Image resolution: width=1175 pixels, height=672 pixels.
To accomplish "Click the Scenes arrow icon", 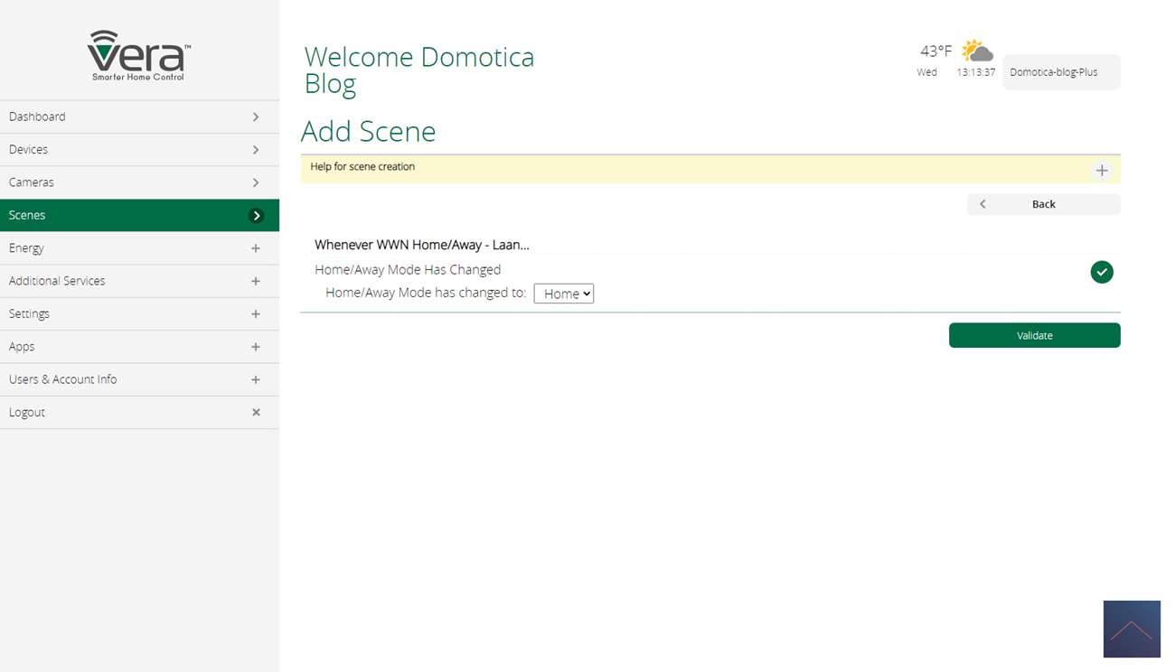I will pos(257,216).
